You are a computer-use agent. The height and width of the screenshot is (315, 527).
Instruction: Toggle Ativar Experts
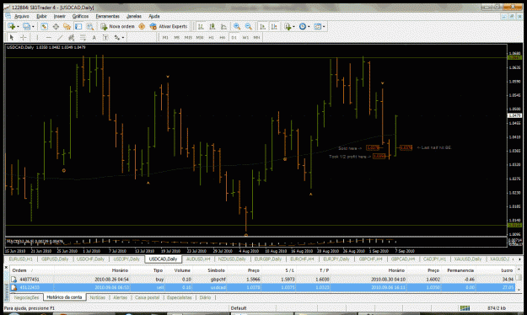click(x=168, y=26)
